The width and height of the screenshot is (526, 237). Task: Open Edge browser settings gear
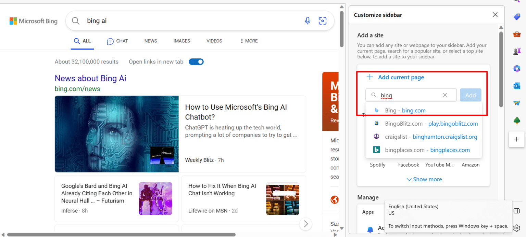coord(517,227)
